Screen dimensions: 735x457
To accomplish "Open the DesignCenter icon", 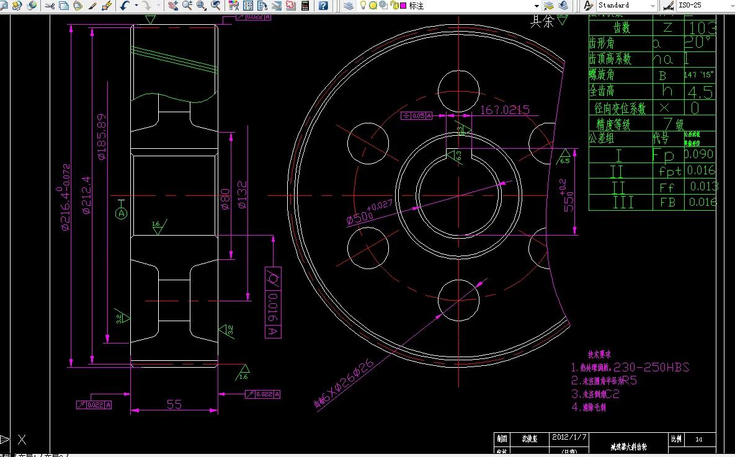I will point(248,6).
